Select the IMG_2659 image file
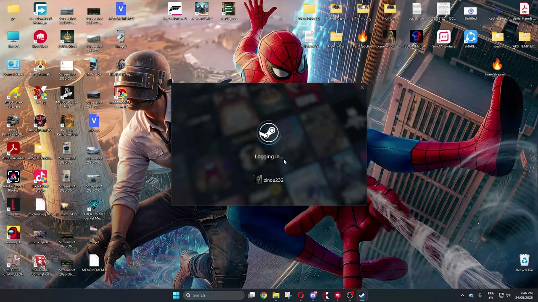538x302 pixels. pos(94,68)
